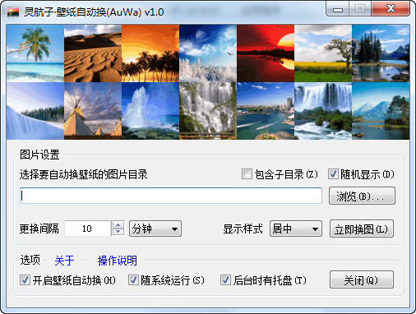Click the 选项 group label
Screen dimensions: 416x314
pos(30,260)
